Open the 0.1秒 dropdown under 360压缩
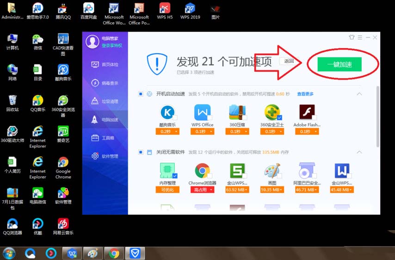395x260 pixels. coord(237,131)
